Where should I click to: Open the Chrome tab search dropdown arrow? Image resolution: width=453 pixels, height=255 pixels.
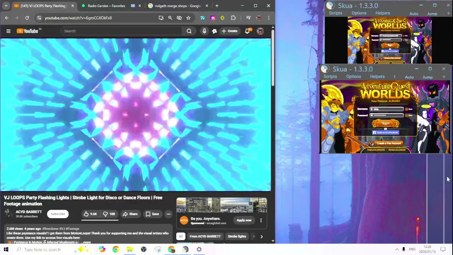[x=6, y=6]
